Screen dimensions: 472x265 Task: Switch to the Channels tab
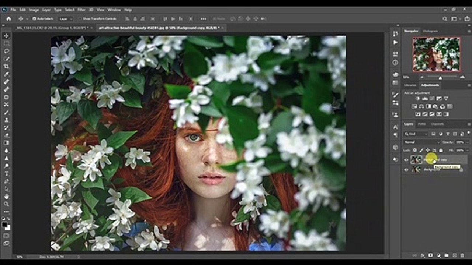(437, 124)
